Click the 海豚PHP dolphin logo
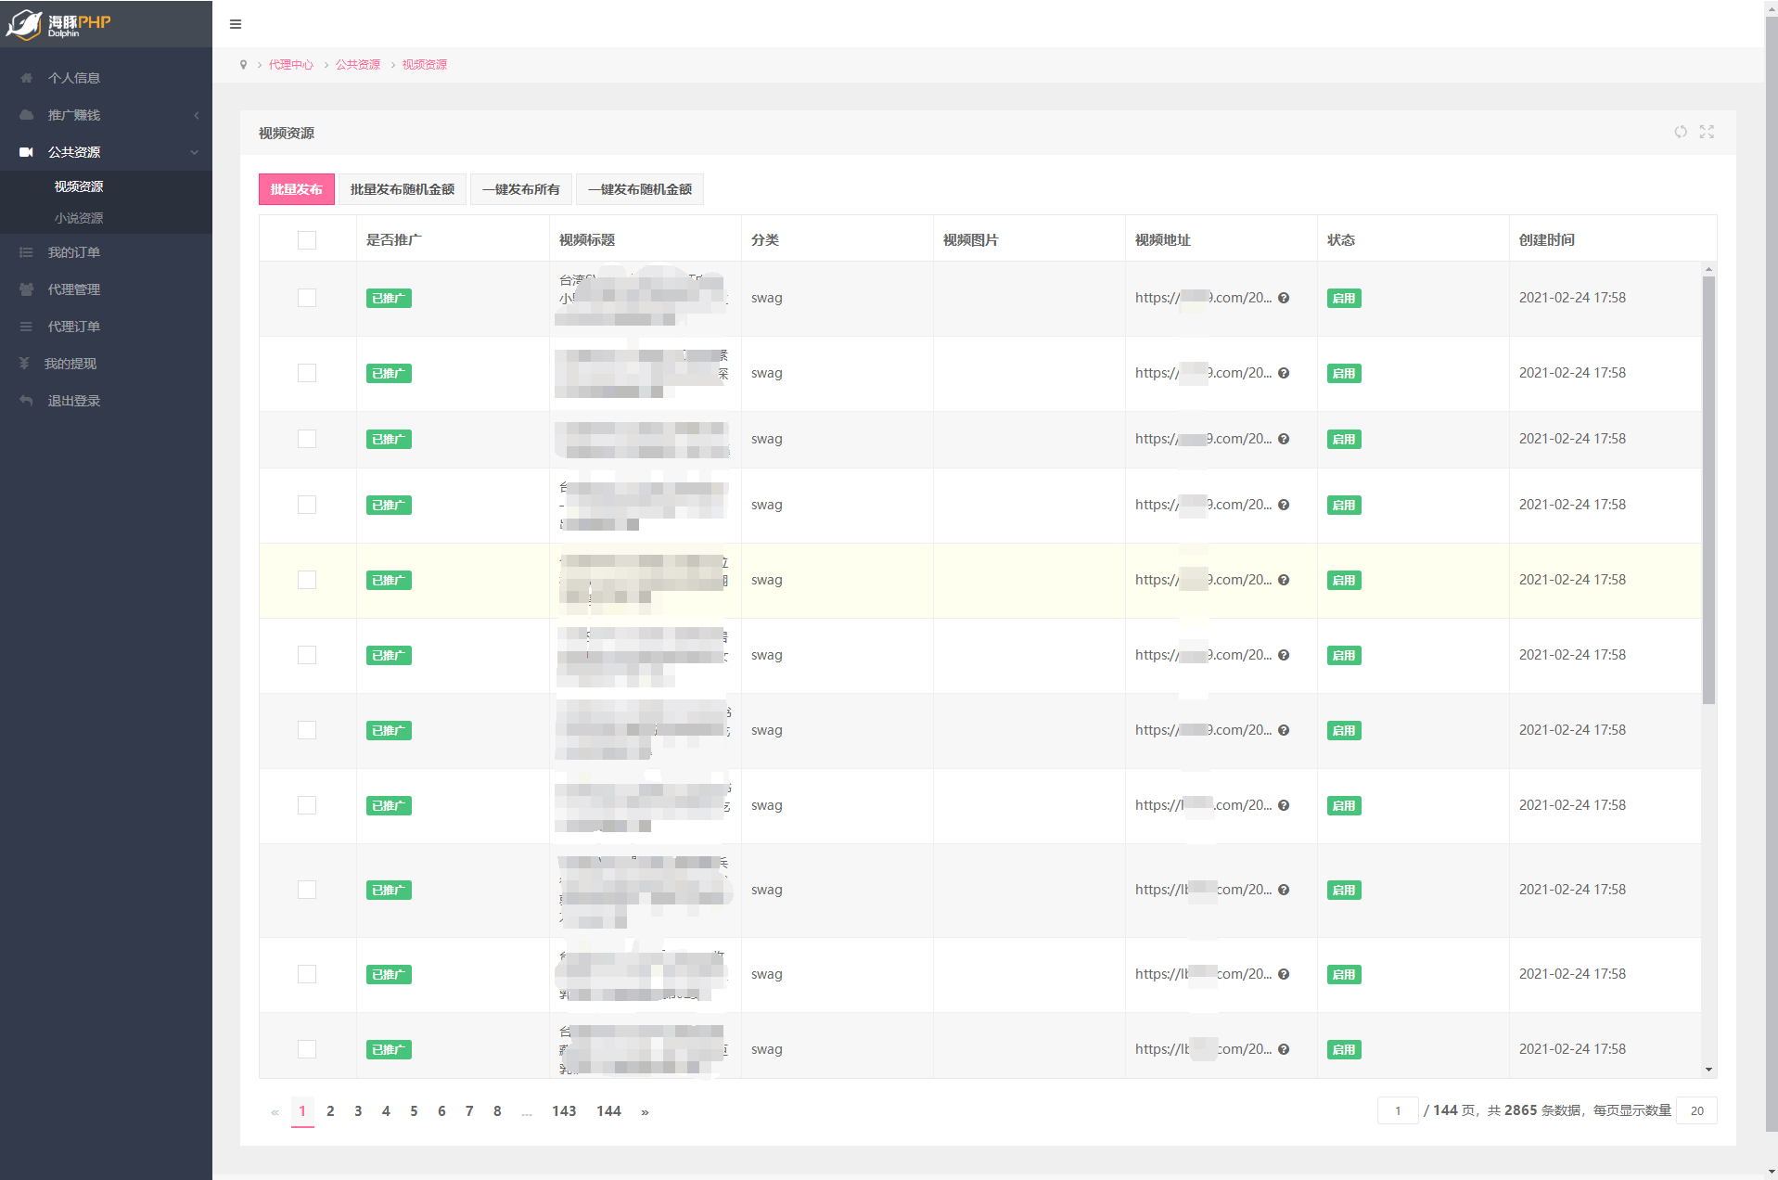The image size is (1778, 1180). (x=58, y=24)
